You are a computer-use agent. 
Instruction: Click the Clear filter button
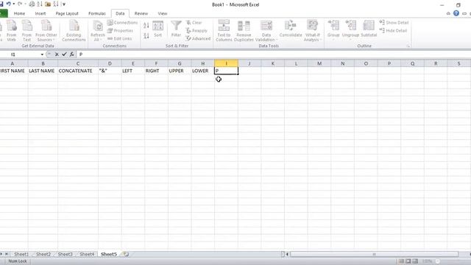tap(194, 23)
